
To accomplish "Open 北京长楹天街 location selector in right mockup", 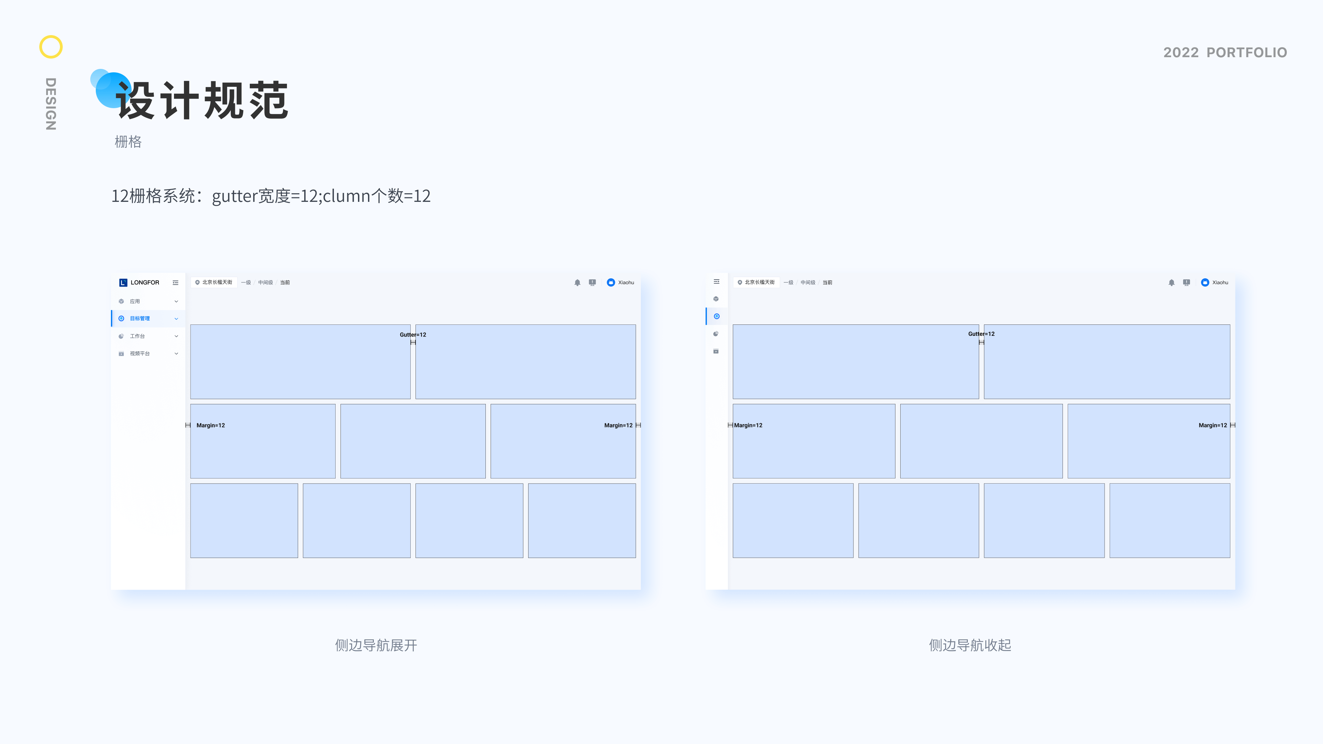I will pyautogui.click(x=756, y=282).
